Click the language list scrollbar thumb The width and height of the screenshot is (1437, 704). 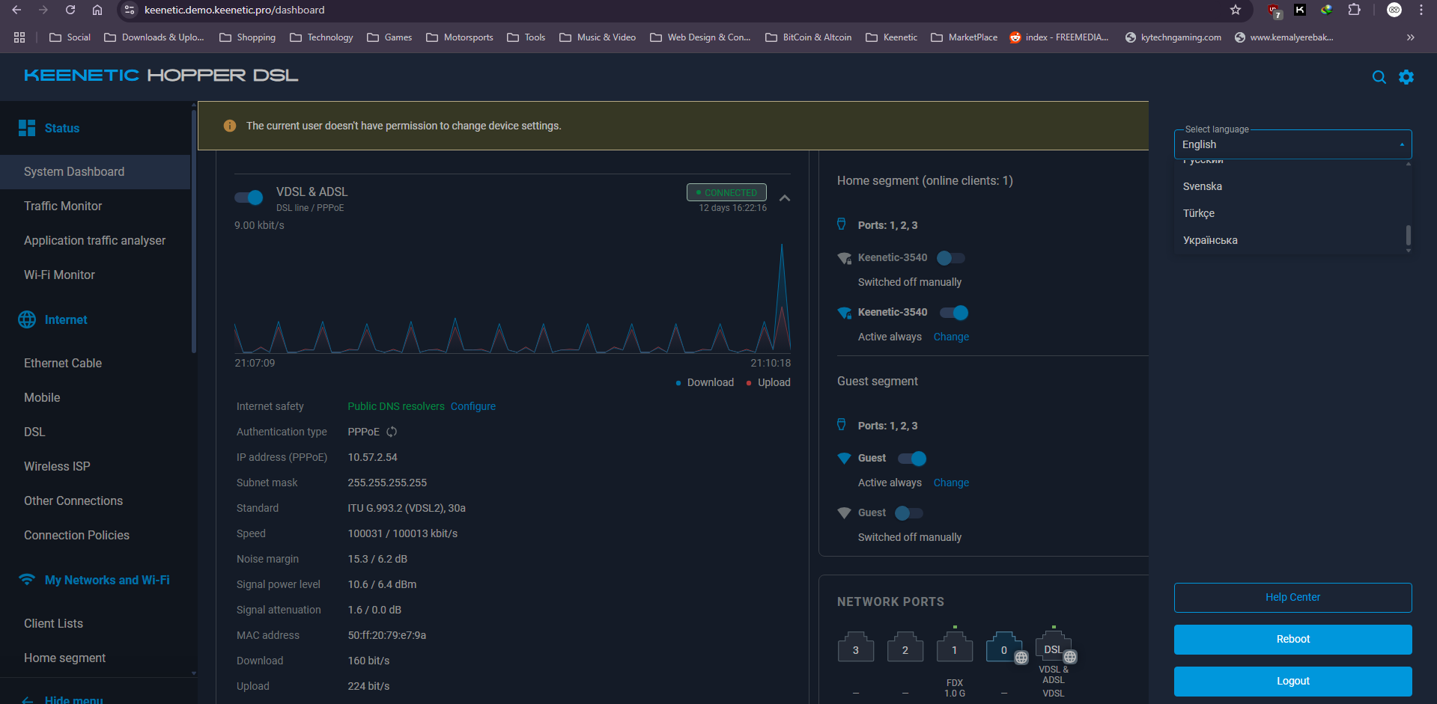1409,235
